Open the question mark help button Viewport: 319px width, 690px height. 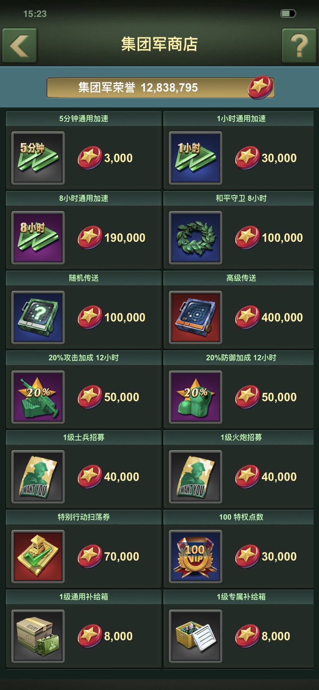(299, 45)
